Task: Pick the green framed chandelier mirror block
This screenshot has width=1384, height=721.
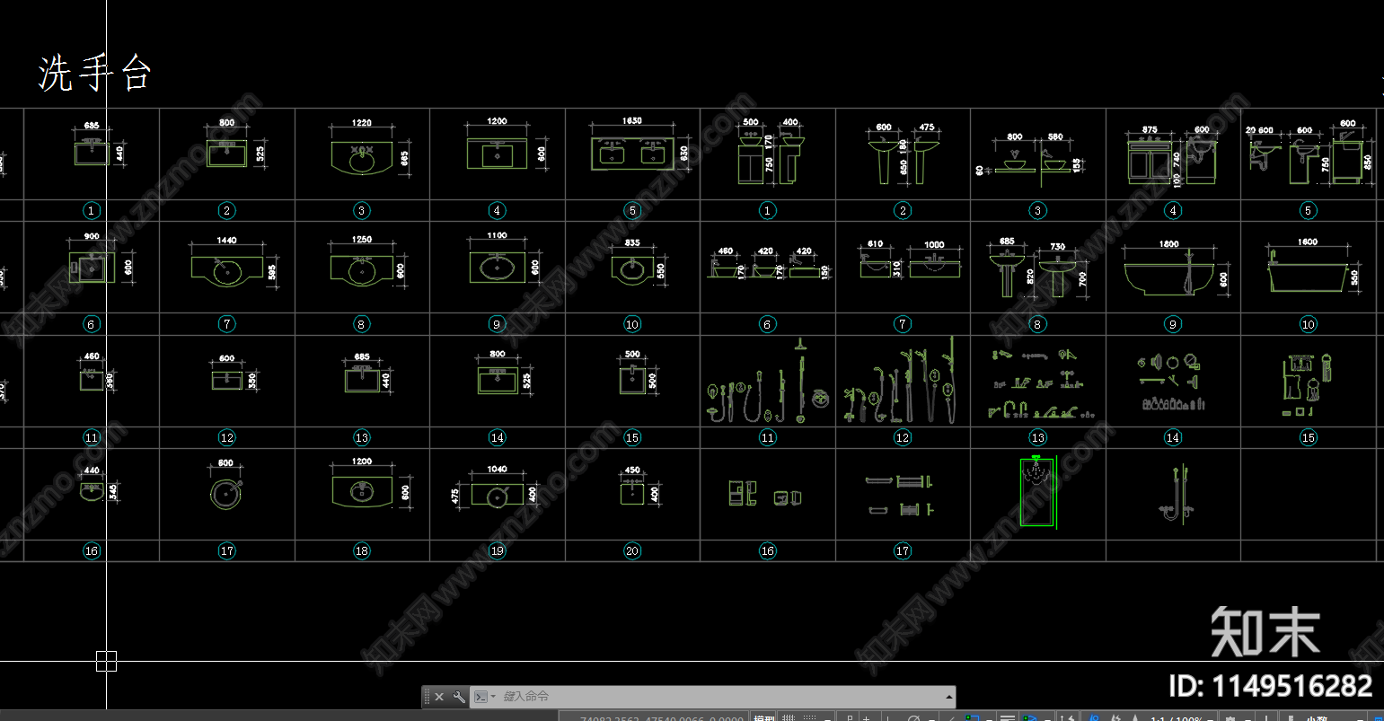Action: pos(1038,490)
